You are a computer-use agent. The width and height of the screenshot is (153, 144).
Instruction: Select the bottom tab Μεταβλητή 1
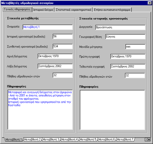click(14, 139)
